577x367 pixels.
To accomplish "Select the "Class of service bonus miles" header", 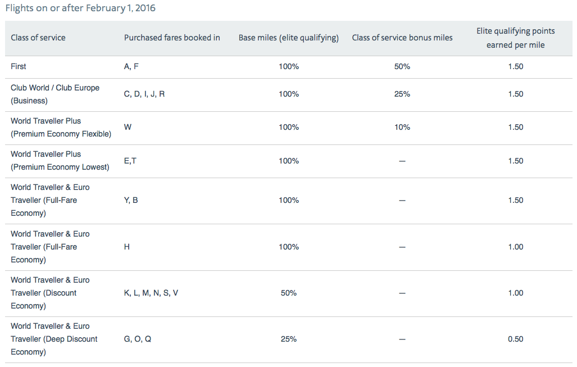I will click(402, 38).
